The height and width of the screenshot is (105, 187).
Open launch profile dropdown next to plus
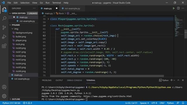click(174, 80)
